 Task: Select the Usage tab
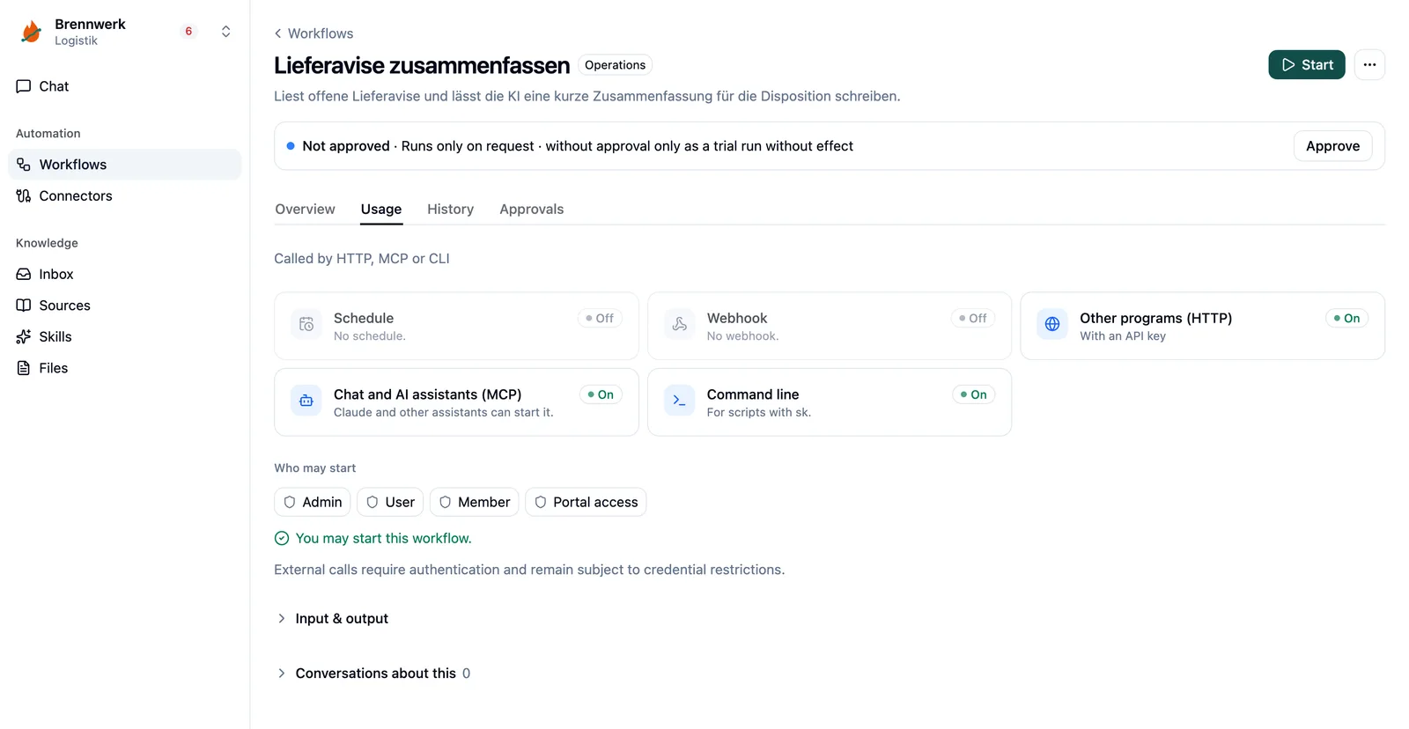click(x=381, y=210)
